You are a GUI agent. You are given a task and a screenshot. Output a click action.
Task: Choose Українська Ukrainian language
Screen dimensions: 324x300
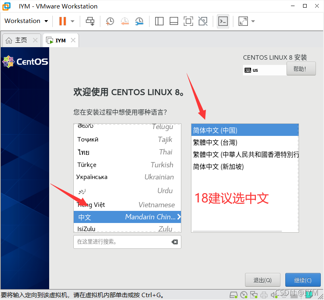pyautogui.click(x=127, y=177)
